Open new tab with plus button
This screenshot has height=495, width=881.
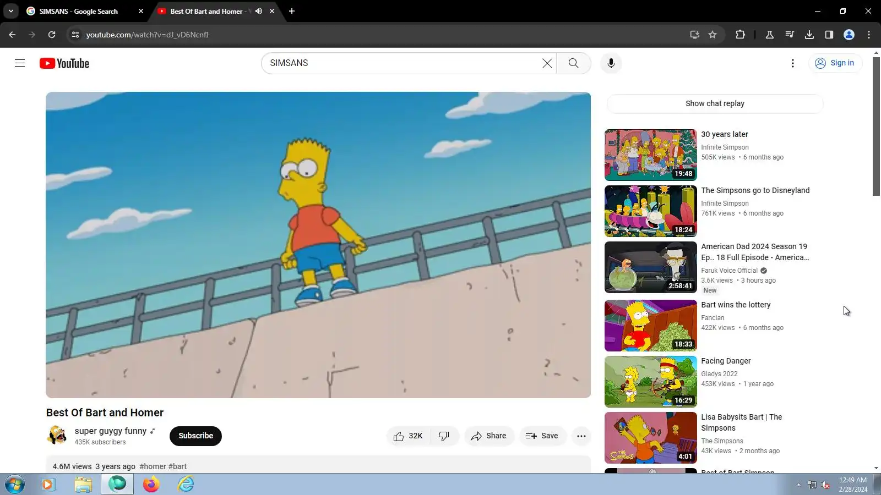pos(292,11)
